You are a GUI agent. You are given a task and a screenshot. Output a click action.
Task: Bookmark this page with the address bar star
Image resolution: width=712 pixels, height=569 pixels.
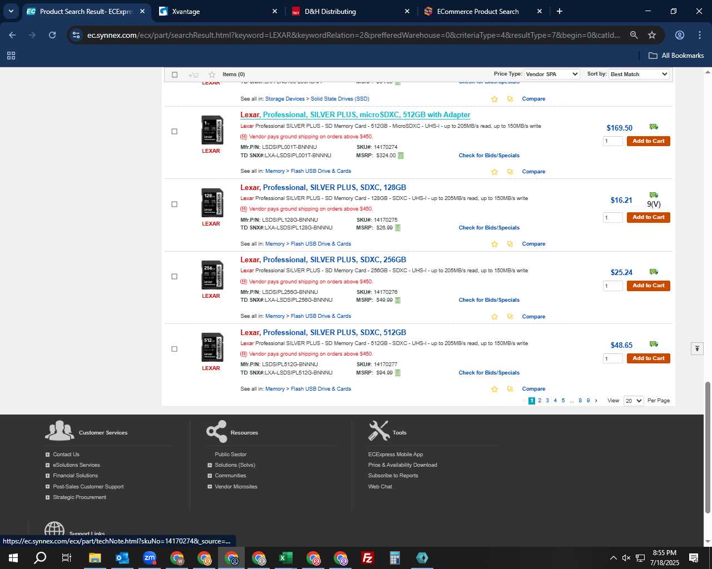coord(652,35)
